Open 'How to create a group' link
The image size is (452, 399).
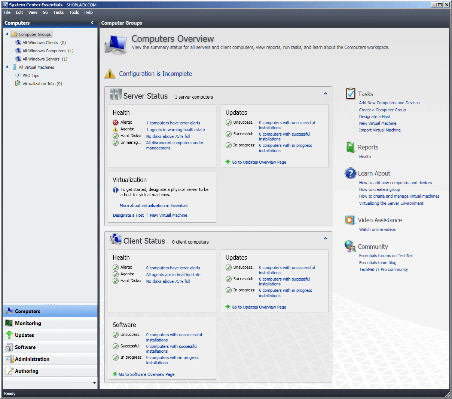[379, 189]
